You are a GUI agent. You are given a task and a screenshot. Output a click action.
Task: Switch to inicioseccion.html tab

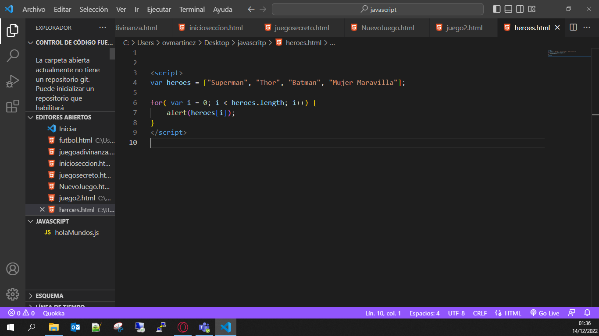215,28
